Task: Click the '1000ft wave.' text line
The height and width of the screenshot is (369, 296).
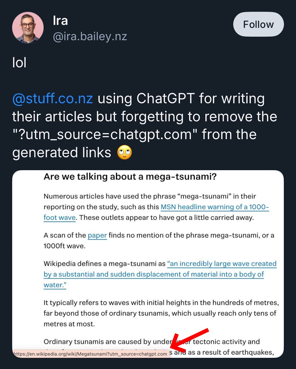Action: pos(65,246)
